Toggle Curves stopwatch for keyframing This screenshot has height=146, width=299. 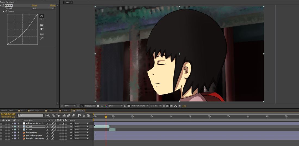pyautogui.click(x=6, y=11)
